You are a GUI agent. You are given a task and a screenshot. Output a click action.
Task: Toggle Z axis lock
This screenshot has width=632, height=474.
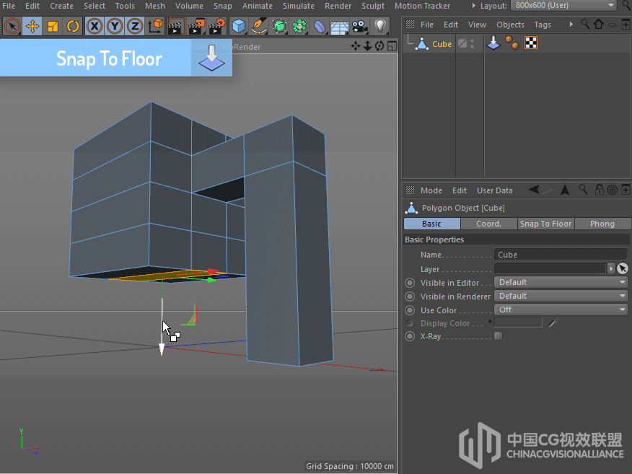135,27
